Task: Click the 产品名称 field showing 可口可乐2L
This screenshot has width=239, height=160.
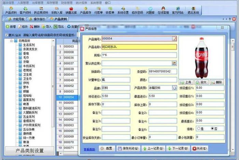Action: [139, 47]
